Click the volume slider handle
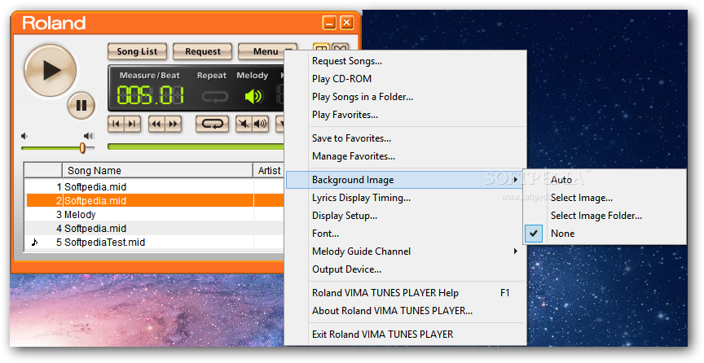The height and width of the screenshot is (363, 704). [x=82, y=147]
